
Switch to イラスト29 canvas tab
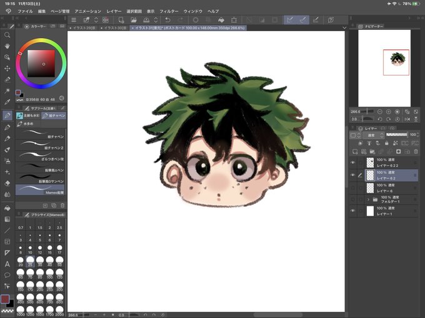[x=82, y=28]
